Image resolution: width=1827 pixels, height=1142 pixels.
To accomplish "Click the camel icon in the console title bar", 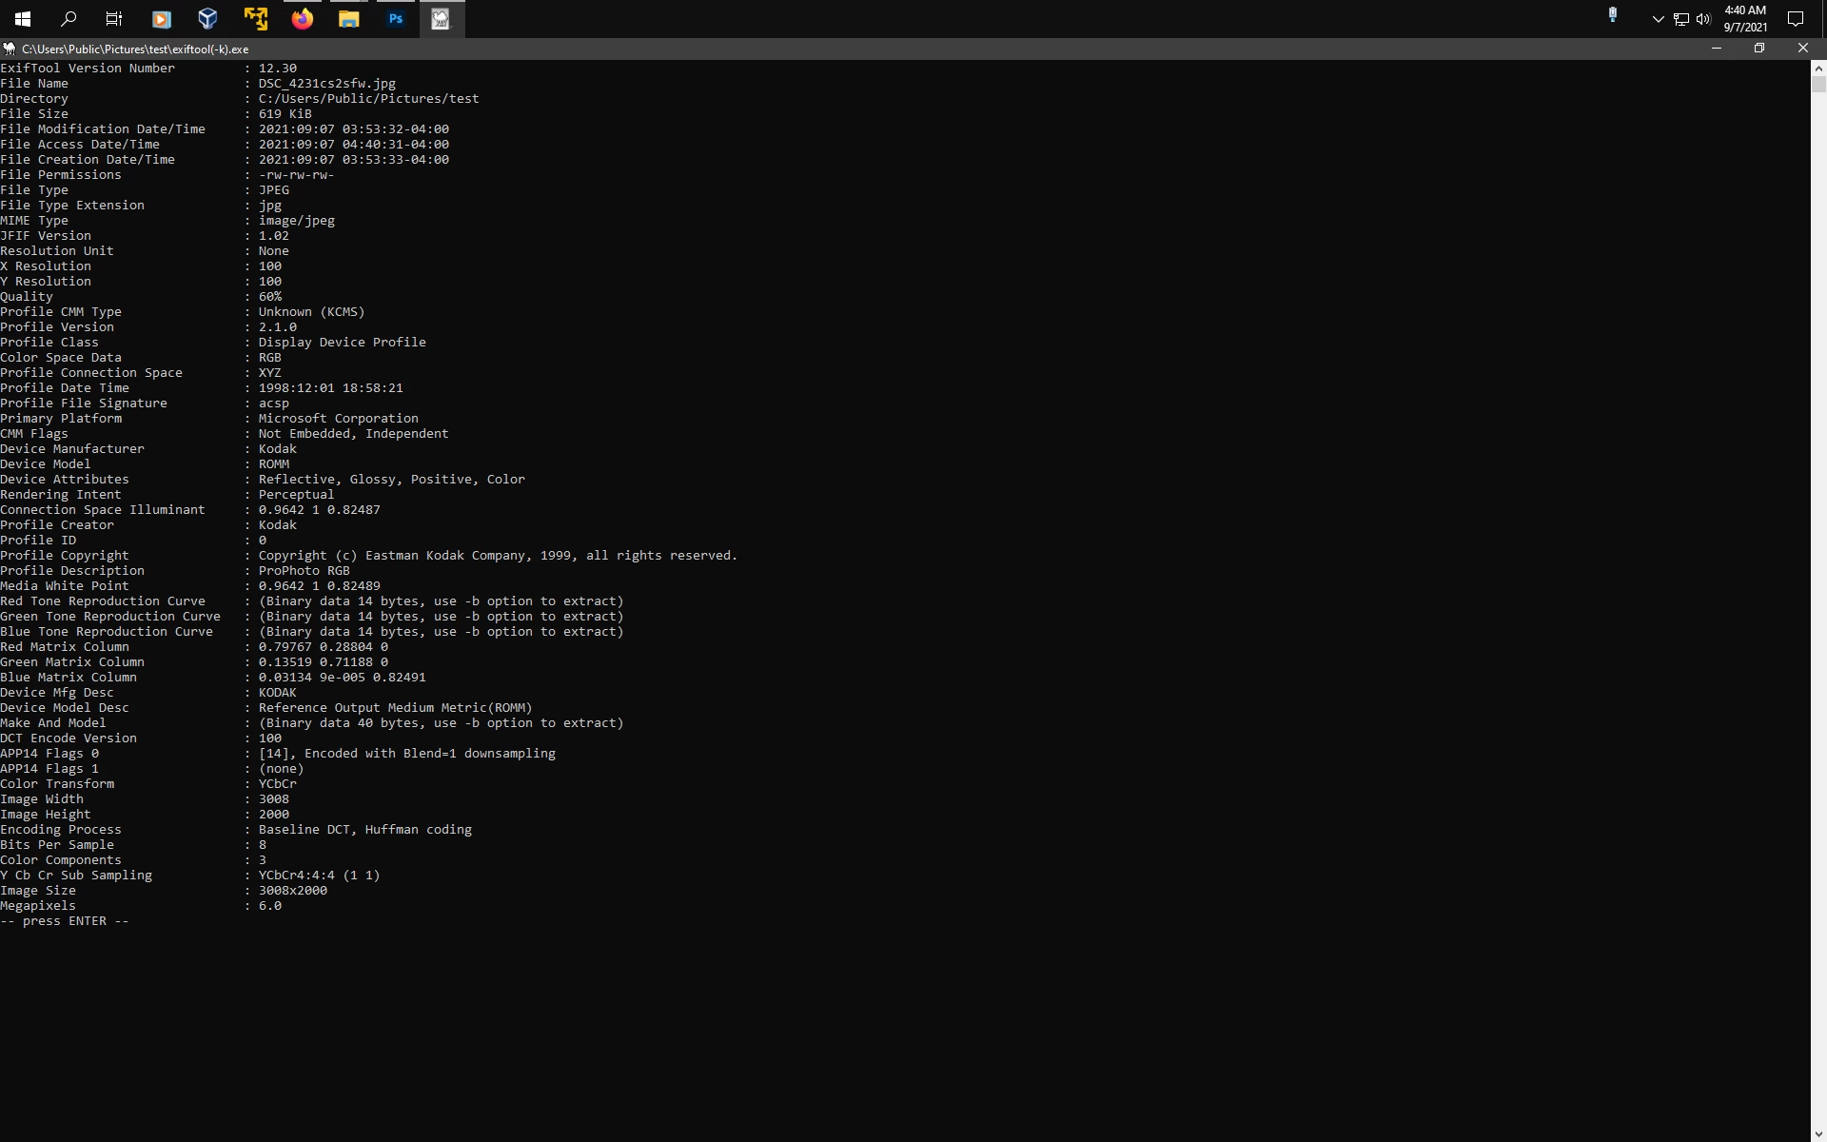I will (9, 49).
